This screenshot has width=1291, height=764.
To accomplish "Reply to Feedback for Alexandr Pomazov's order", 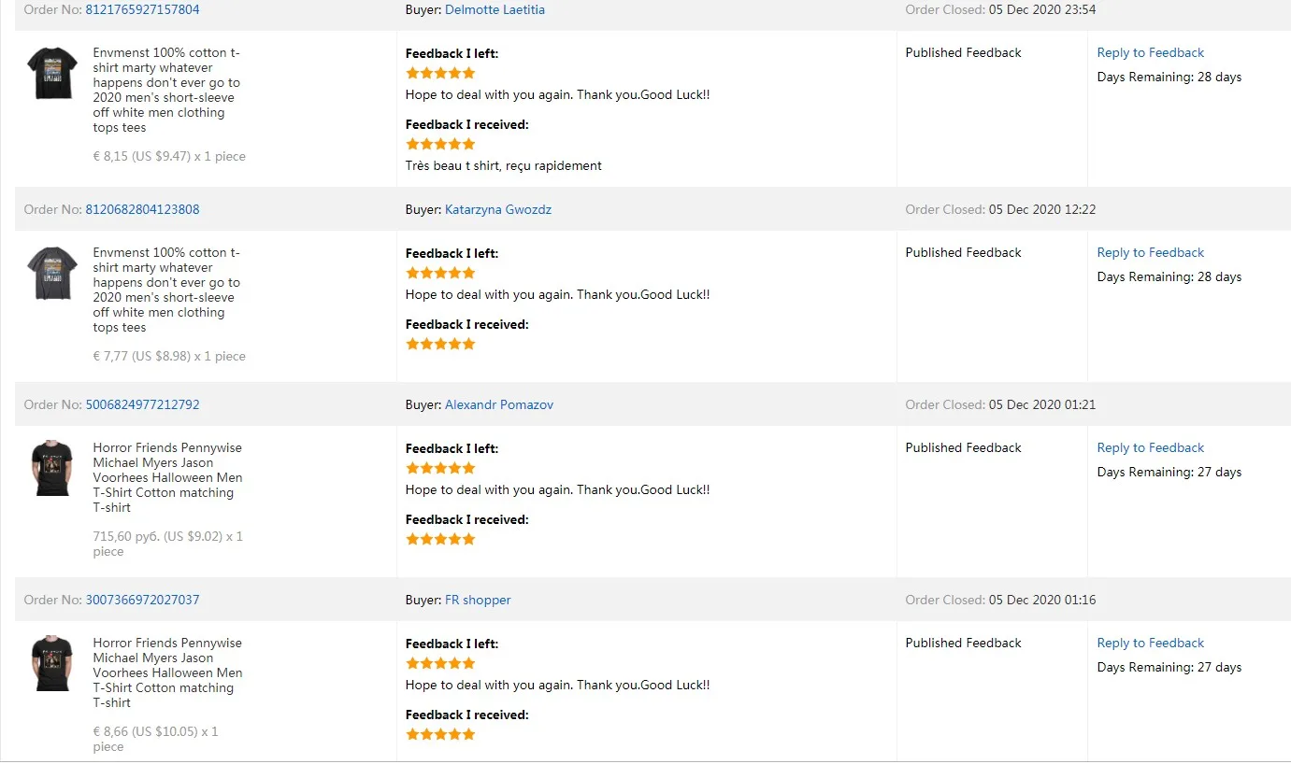I will (x=1150, y=447).
